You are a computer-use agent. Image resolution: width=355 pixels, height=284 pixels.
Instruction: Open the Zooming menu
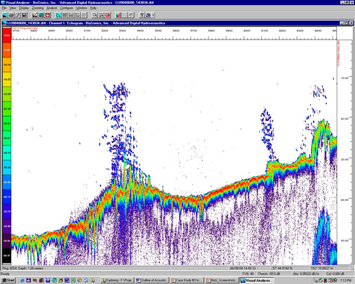(37, 8)
